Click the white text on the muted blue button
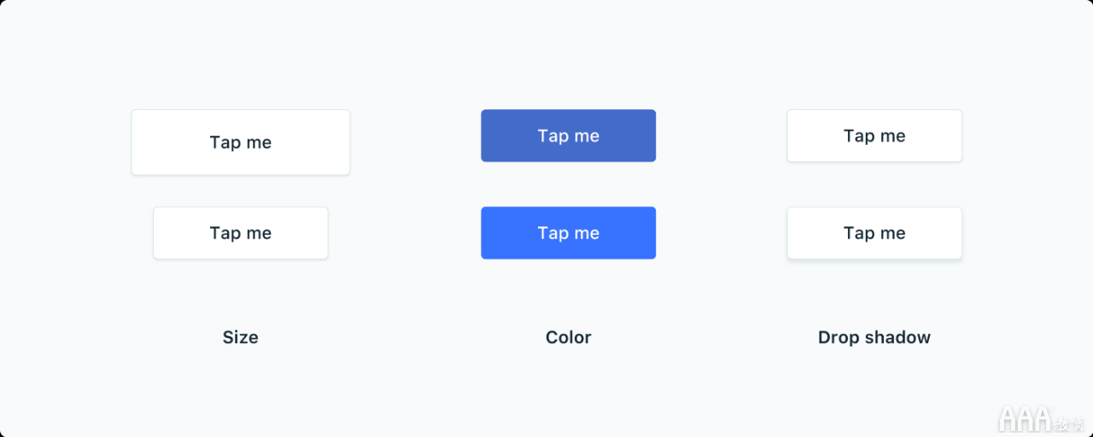Viewport: 1093px width, 437px height. (x=569, y=136)
